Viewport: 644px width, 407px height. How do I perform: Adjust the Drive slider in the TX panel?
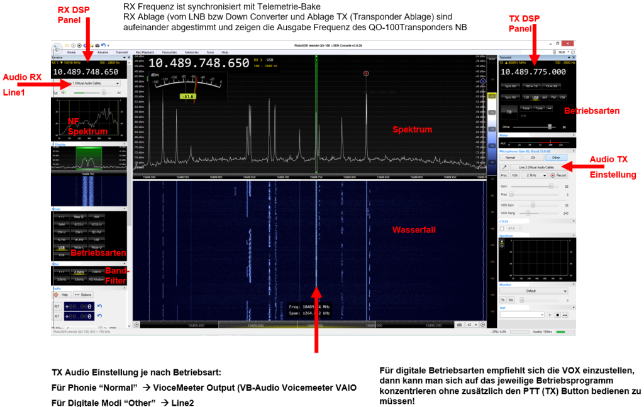coord(550,126)
